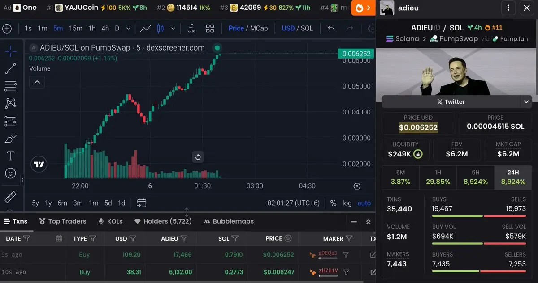Viewport: 538px width, 283px height.
Task: Open the forecasting and measurement tools
Action: click(x=11, y=121)
